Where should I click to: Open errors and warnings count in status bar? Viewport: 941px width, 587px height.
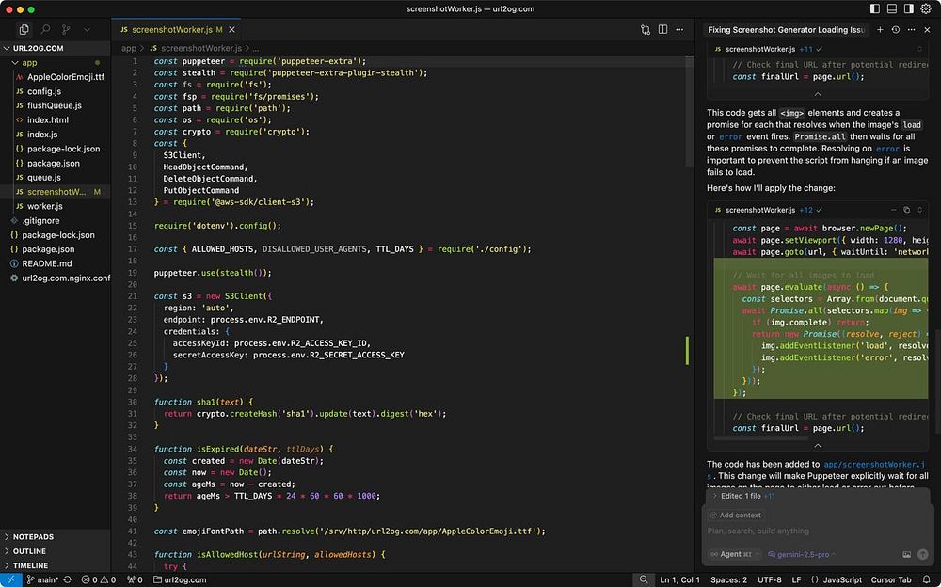tap(99, 579)
